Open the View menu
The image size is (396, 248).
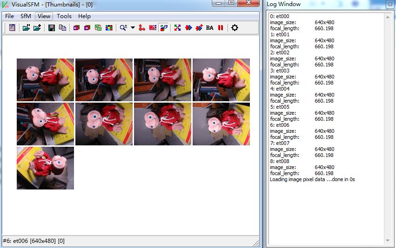click(44, 16)
